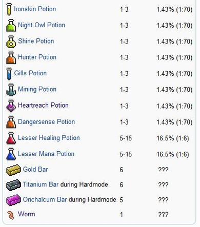Click the pink Orichalcum Bar icon
The height and width of the screenshot is (227, 200).
[x=13, y=200]
